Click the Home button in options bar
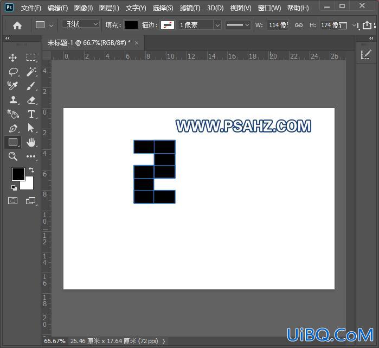 17,25
